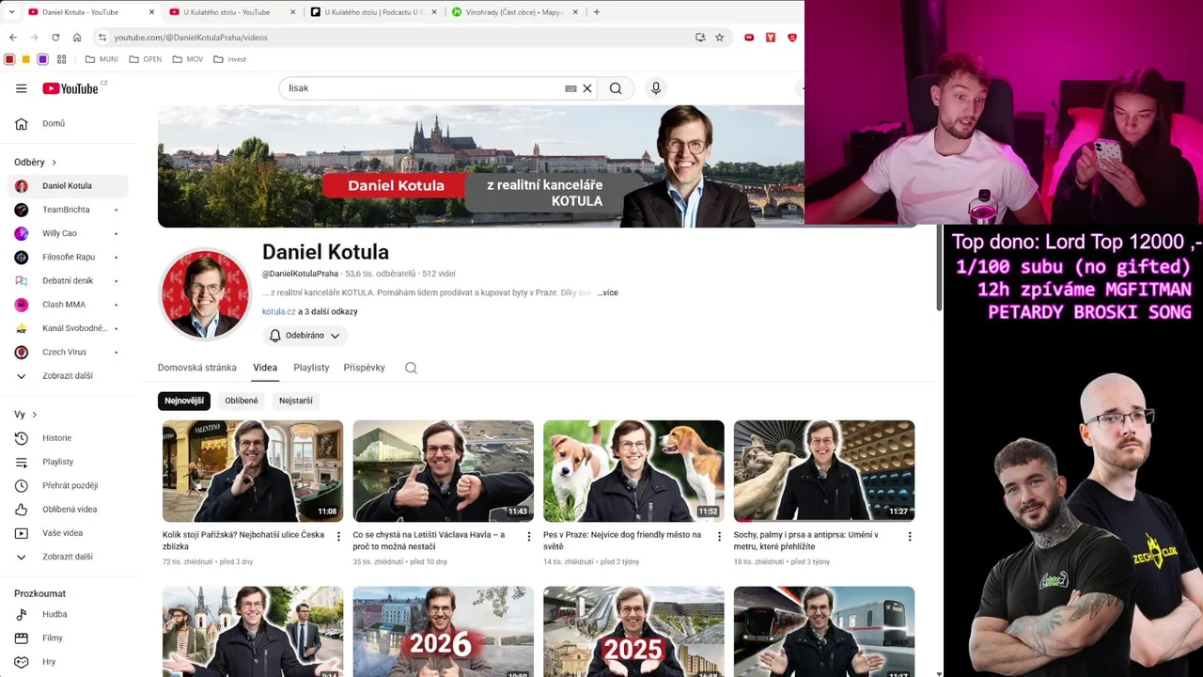Open options menu for Sochy, palmy video
This screenshot has width=1203, height=677.
(x=910, y=537)
